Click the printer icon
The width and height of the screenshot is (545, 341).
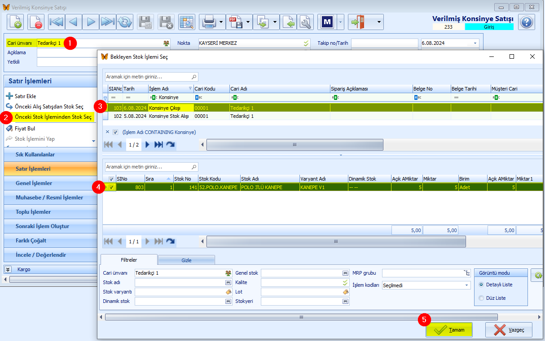pyautogui.click(x=209, y=22)
